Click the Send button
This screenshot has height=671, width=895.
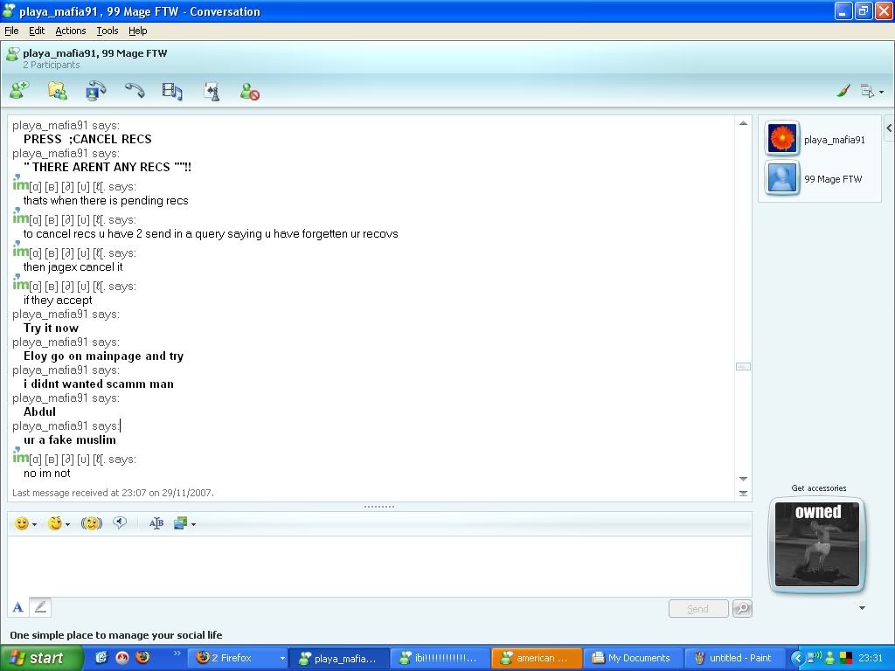(x=697, y=609)
